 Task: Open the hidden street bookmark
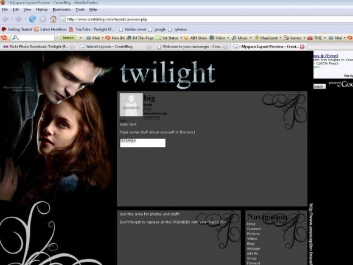[x=133, y=29]
